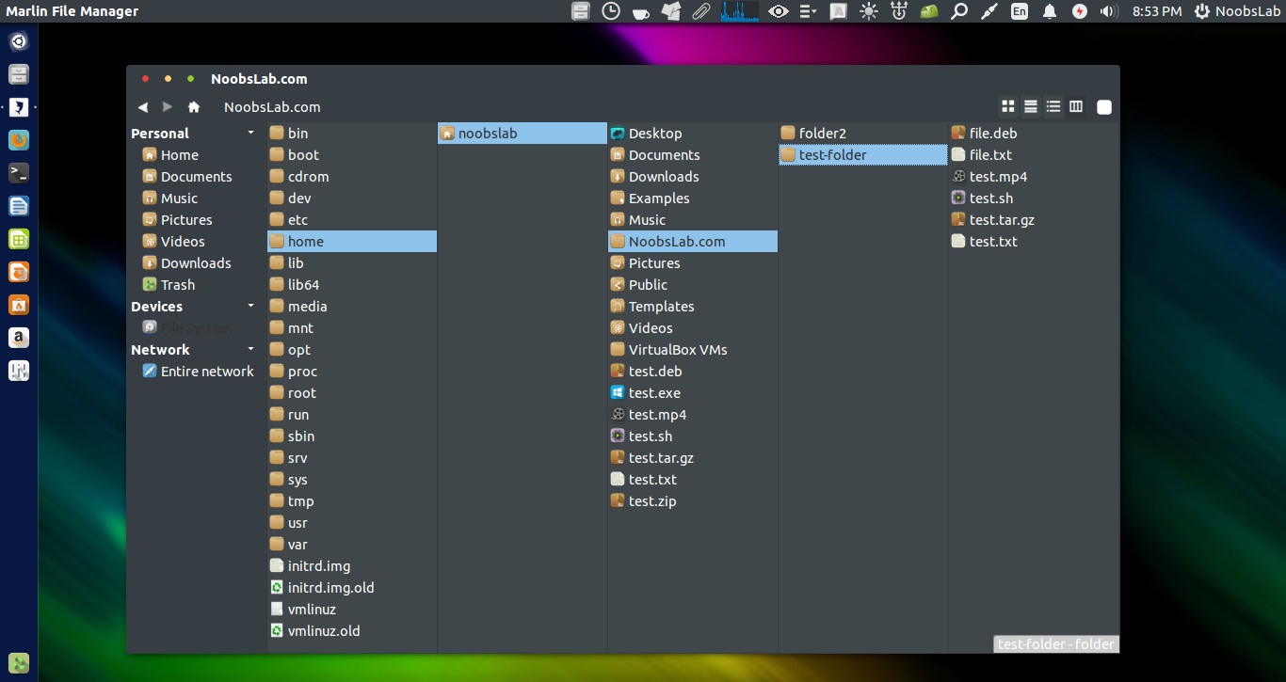Jump to the home location via house icon
This screenshot has height=682, width=1286.
[x=194, y=107]
